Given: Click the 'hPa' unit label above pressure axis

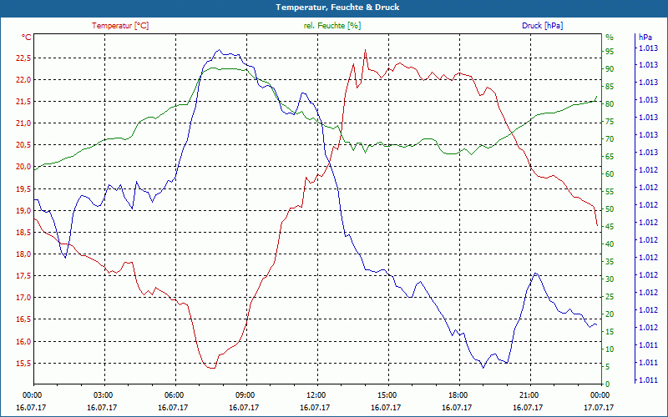Looking at the screenshot, I should tap(645, 38).
